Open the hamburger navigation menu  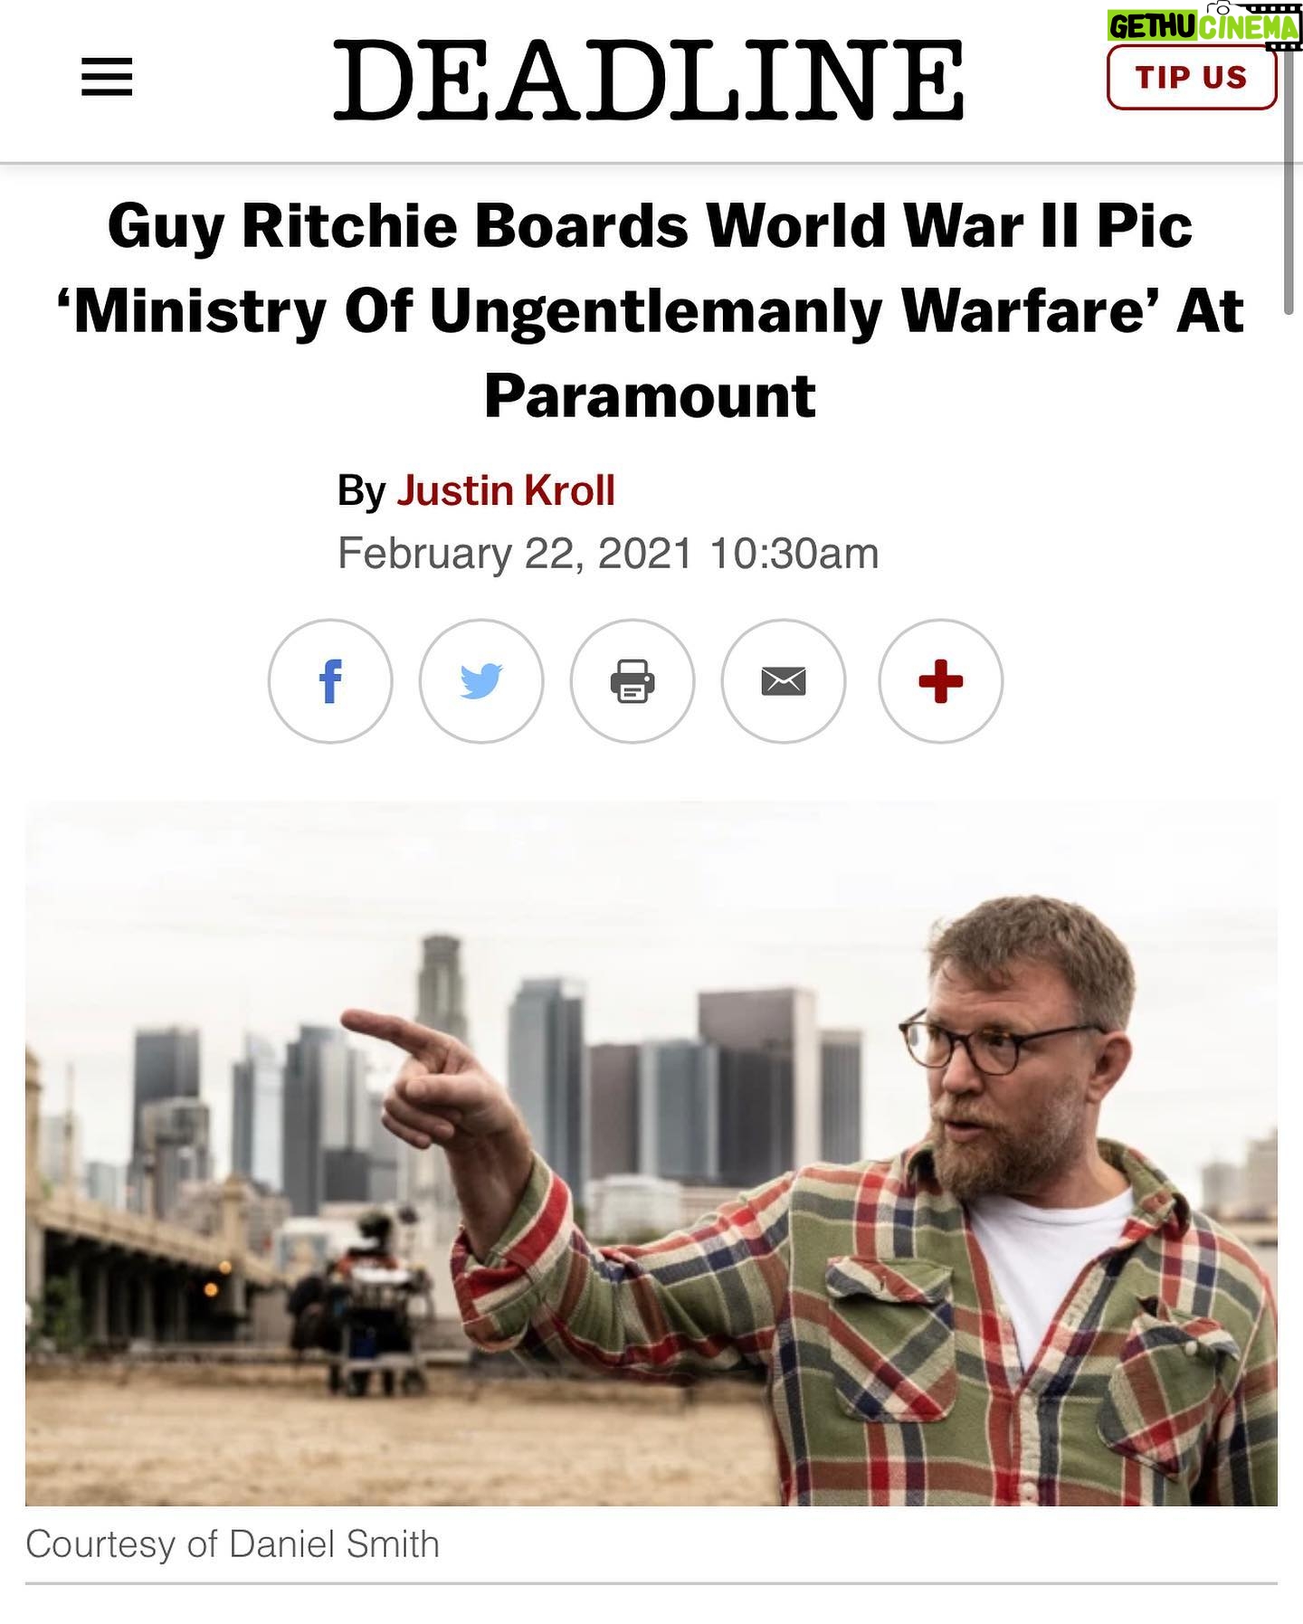(107, 77)
